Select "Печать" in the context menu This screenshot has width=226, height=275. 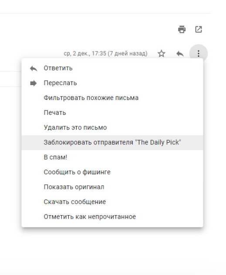(112, 113)
